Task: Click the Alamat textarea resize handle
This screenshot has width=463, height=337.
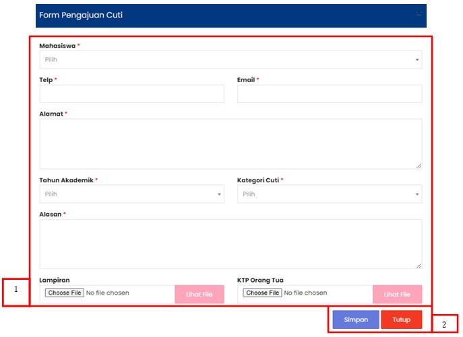Action: point(419,166)
